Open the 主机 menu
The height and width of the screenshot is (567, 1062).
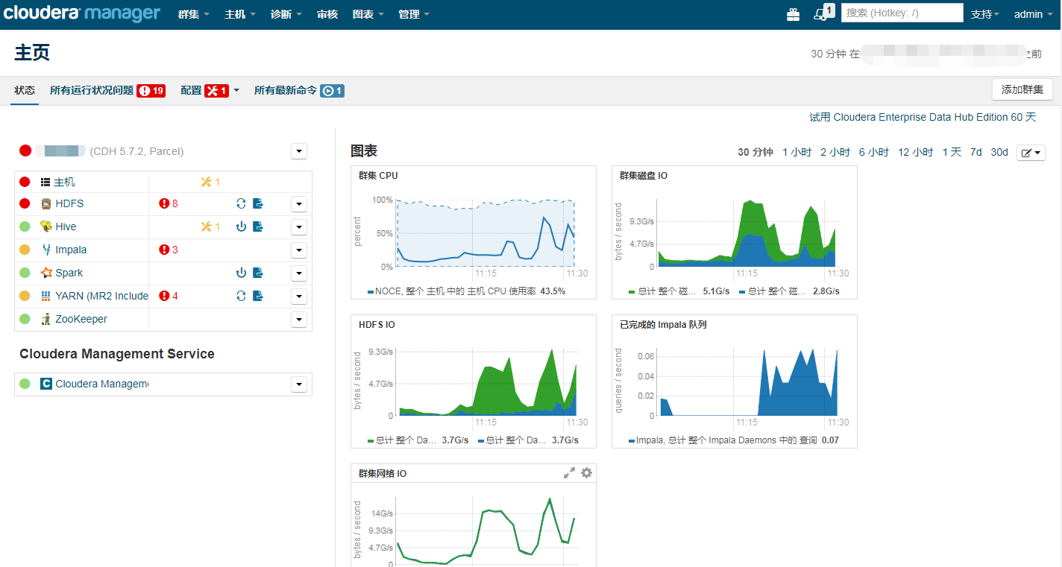240,14
